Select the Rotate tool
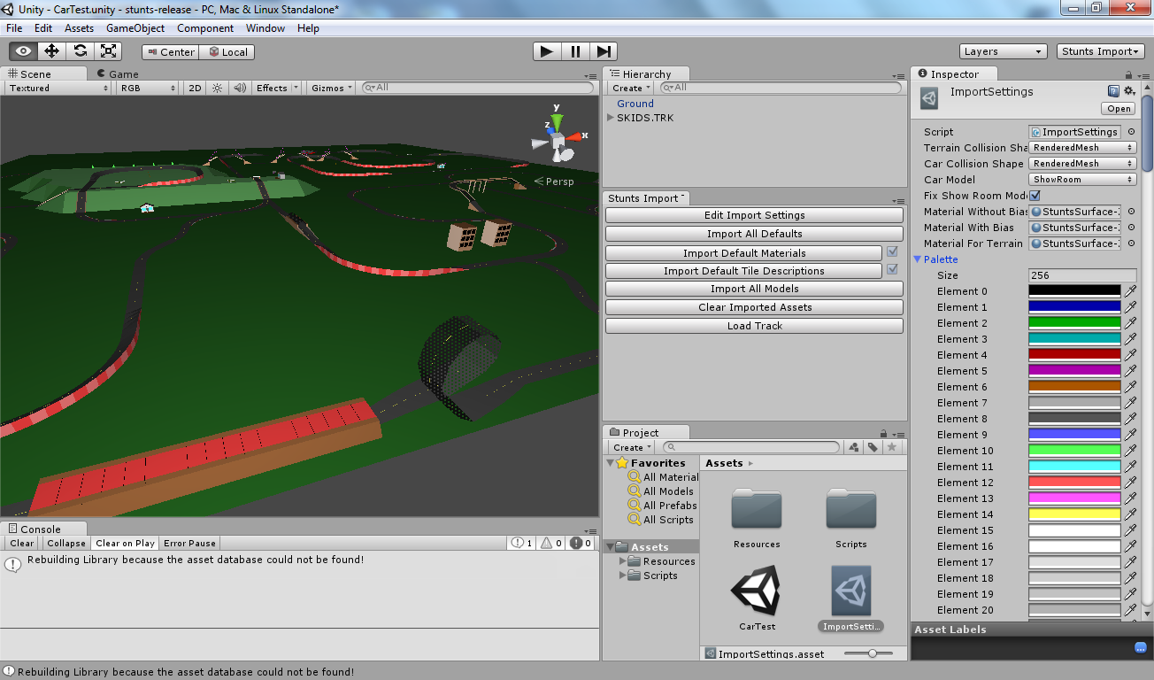 [x=80, y=51]
